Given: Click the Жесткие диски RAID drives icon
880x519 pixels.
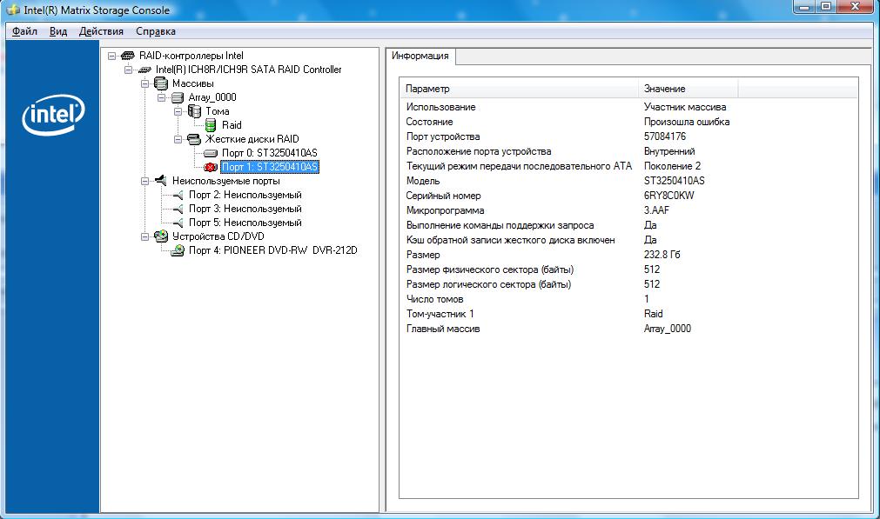Looking at the screenshot, I should pos(194,139).
